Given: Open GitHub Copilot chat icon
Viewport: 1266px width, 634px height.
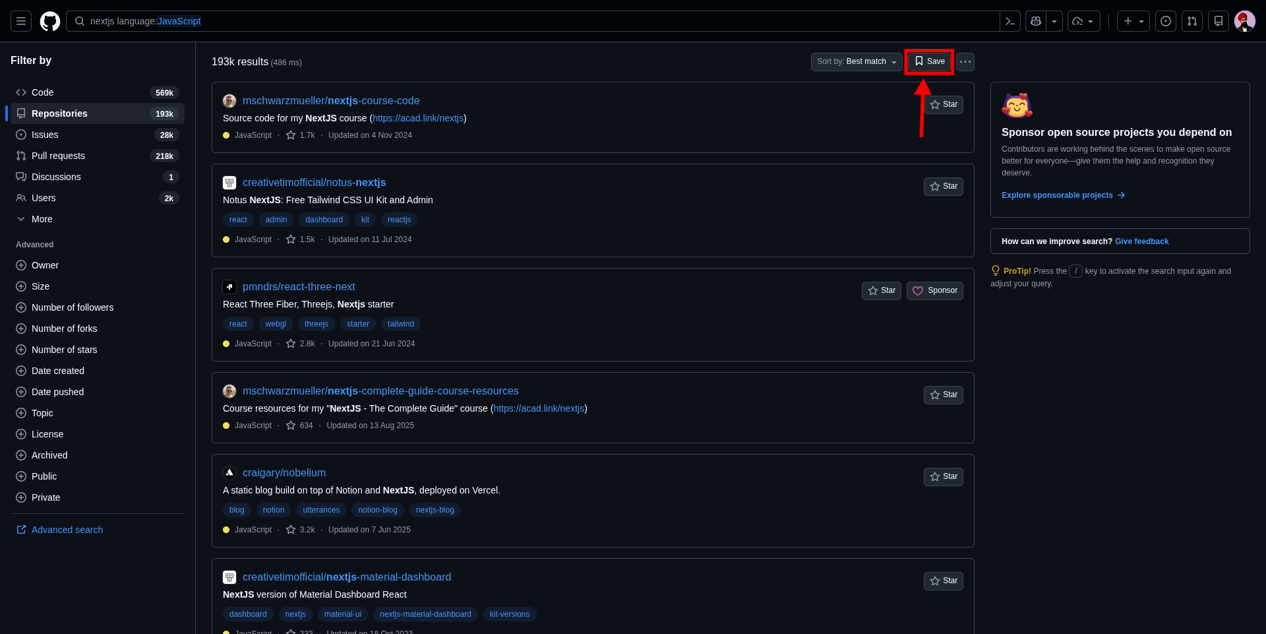Looking at the screenshot, I should [x=1036, y=21].
